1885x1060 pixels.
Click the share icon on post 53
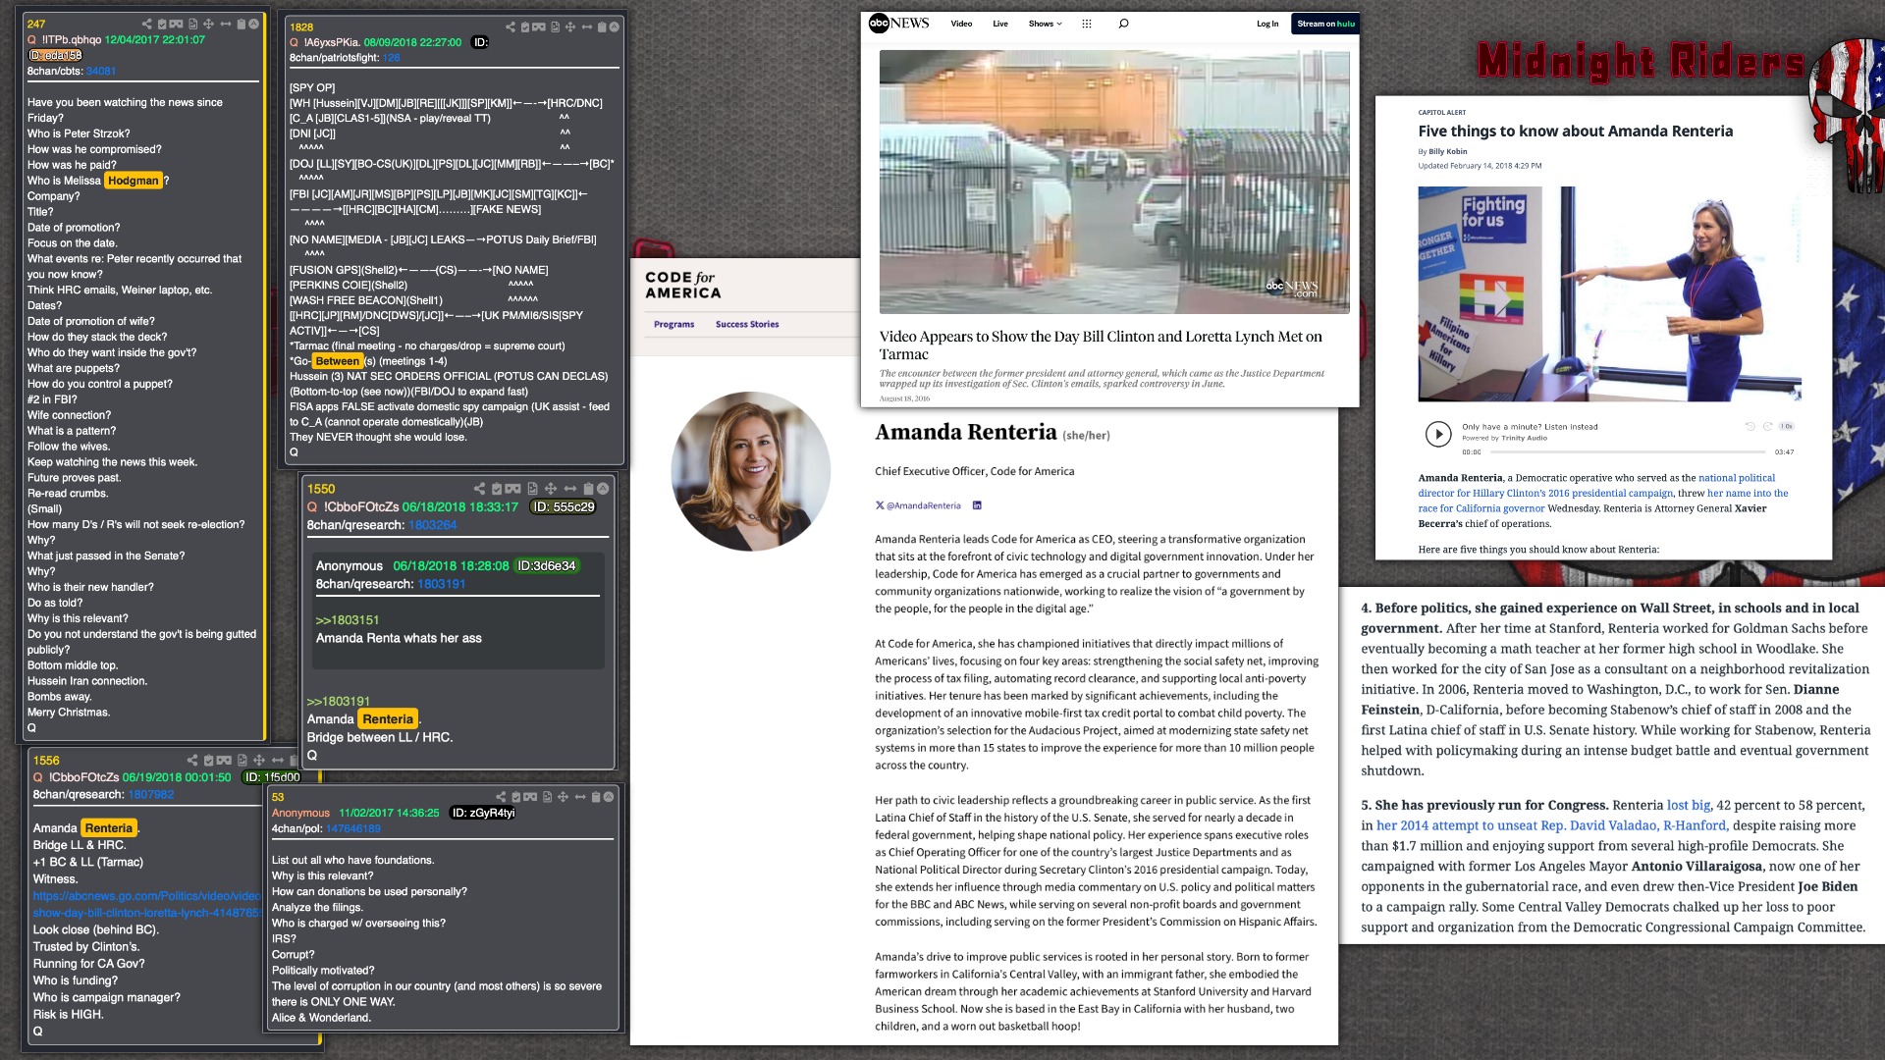pos(501,797)
